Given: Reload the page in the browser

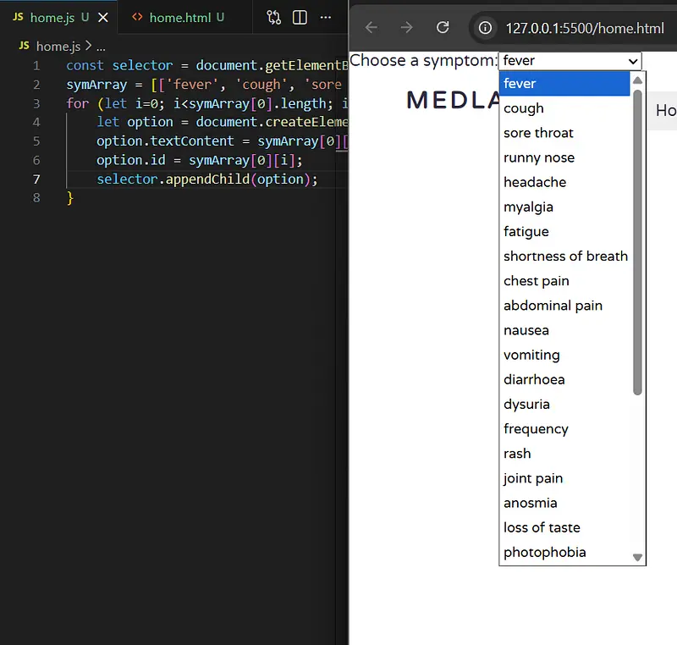Looking at the screenshot, I should click(x=443, y=28).
